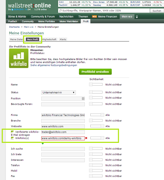Screen dimensions: 164x180
Task: Click Profilbild erstellen button
Action: pyautogui.click(x=95, y=72)
